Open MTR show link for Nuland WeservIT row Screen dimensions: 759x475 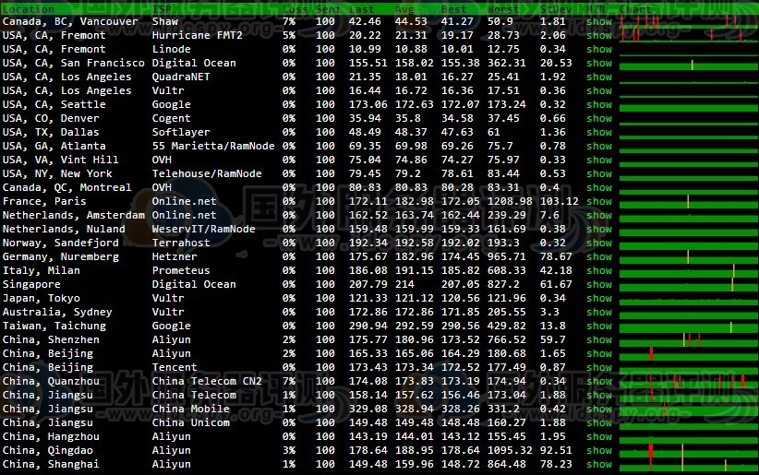pyautogui.click(x=598, y=229)
